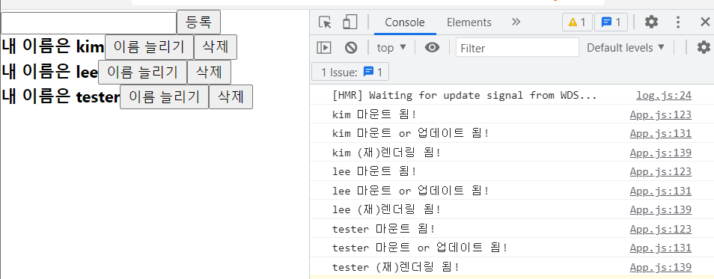Open App.js:123 link for lee row
Screen dimensions: 714x279
661,171
